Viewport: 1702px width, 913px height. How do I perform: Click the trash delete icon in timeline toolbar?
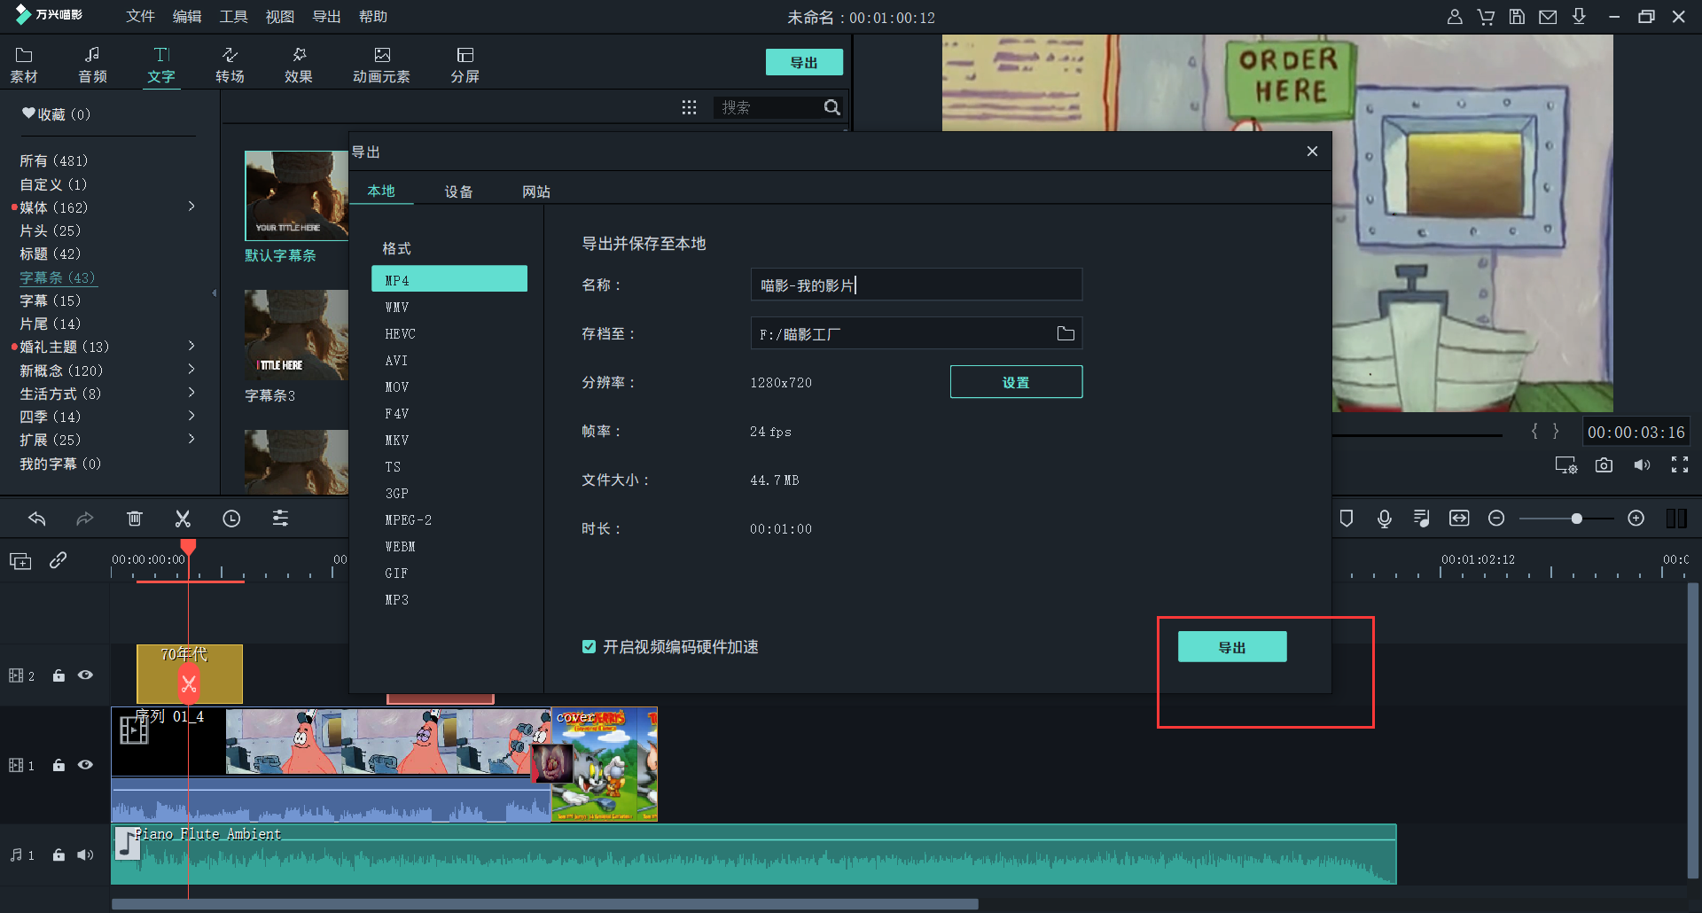coord(134,519)
